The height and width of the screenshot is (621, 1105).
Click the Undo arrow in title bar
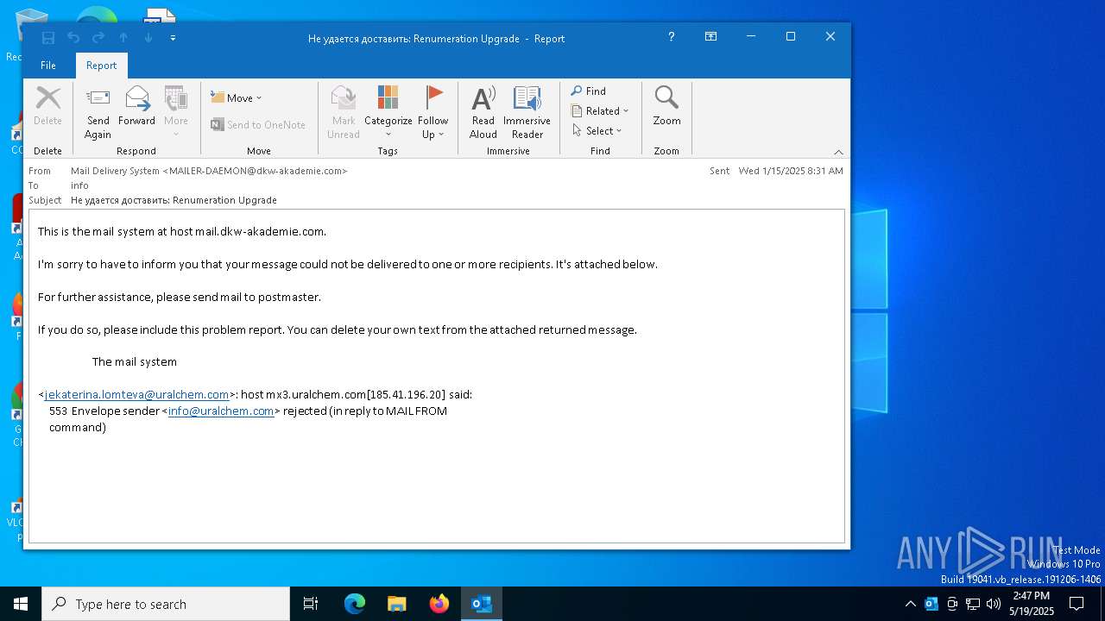click(73, 38)
